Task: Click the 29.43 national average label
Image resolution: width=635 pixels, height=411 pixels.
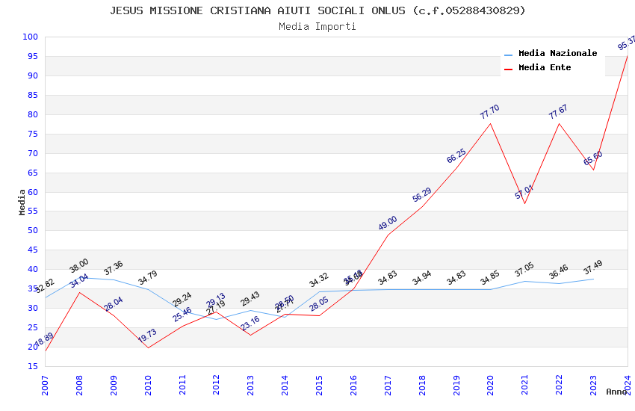Action: pos(250,299)
